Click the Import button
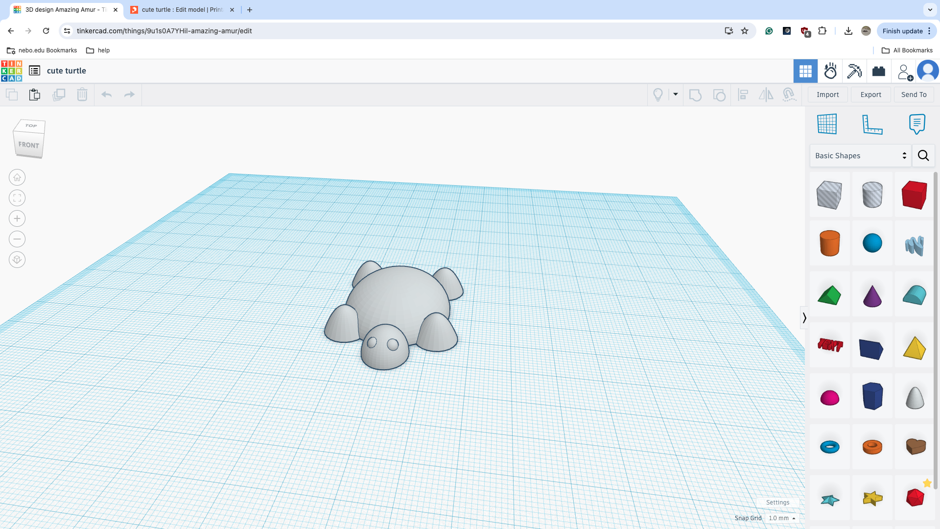This screenshot has height=529, width=940. 828,95
